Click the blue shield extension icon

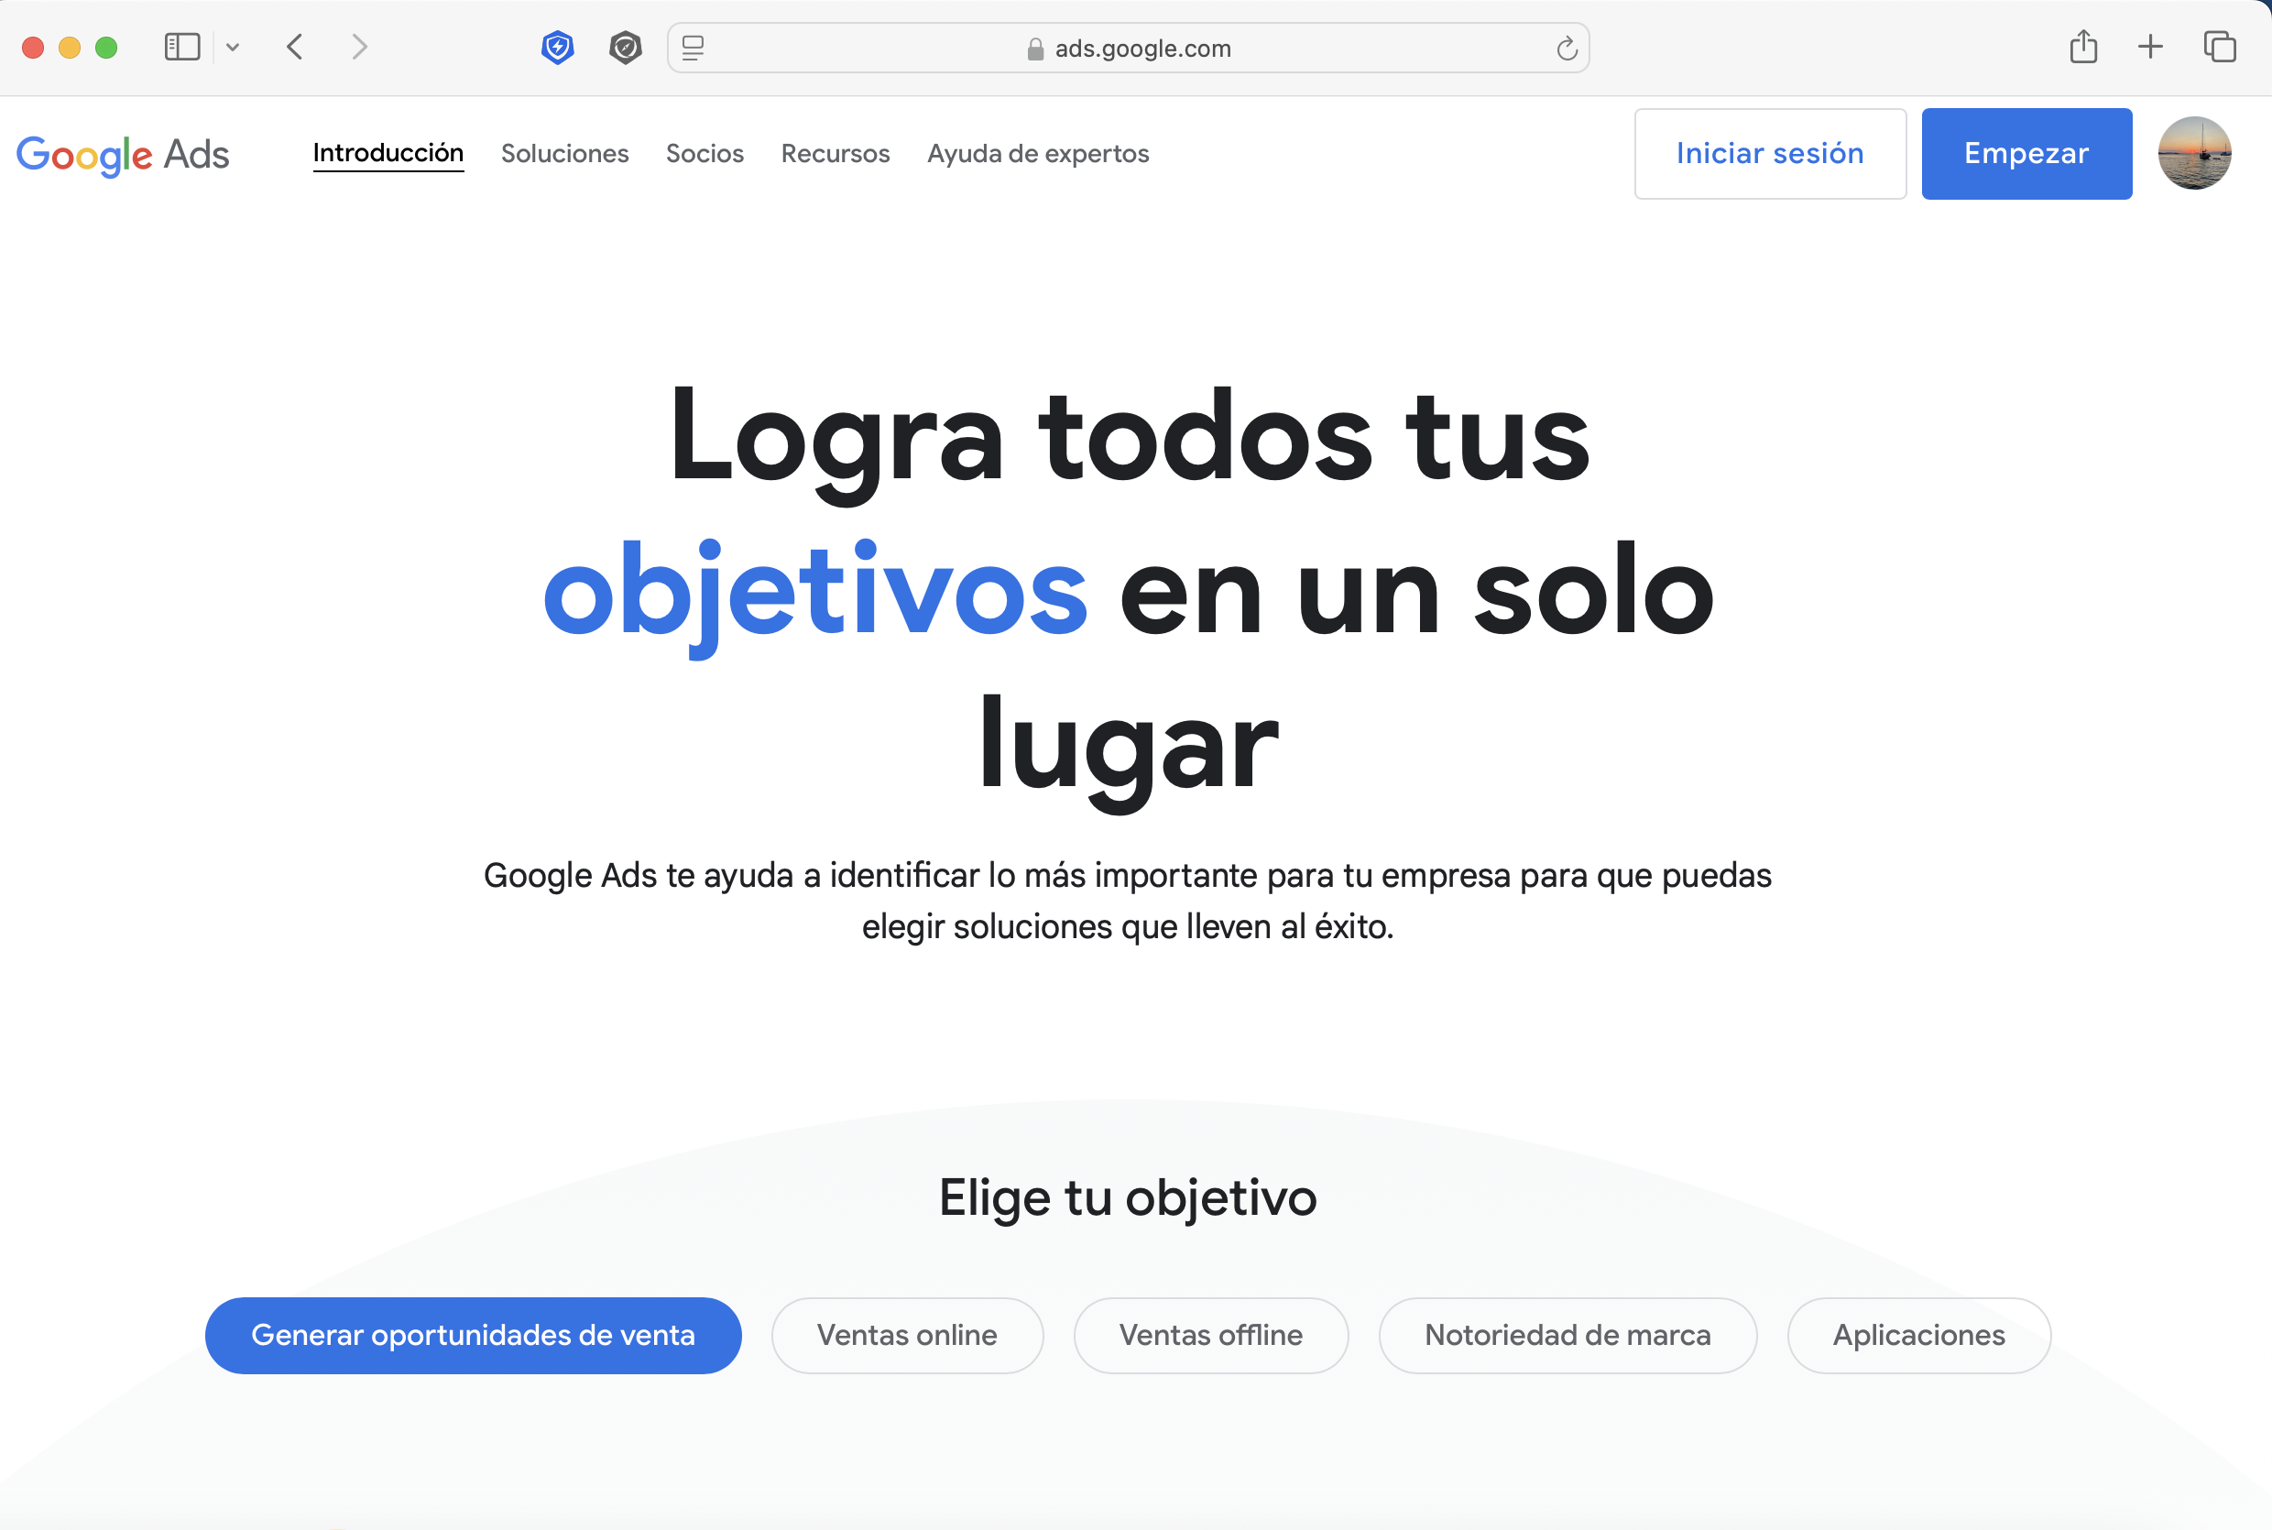[557, 47]
